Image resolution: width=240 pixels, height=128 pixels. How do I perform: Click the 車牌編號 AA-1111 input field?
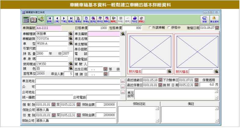click(49, 28)
